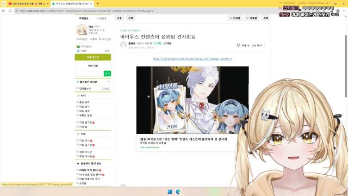Open 전체글보기 board
The image size is (348, 196).
tap(85, 88)
